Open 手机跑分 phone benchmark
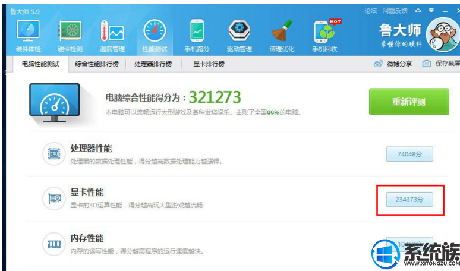This screenshot has width=460, height=271. pos(197,36)
